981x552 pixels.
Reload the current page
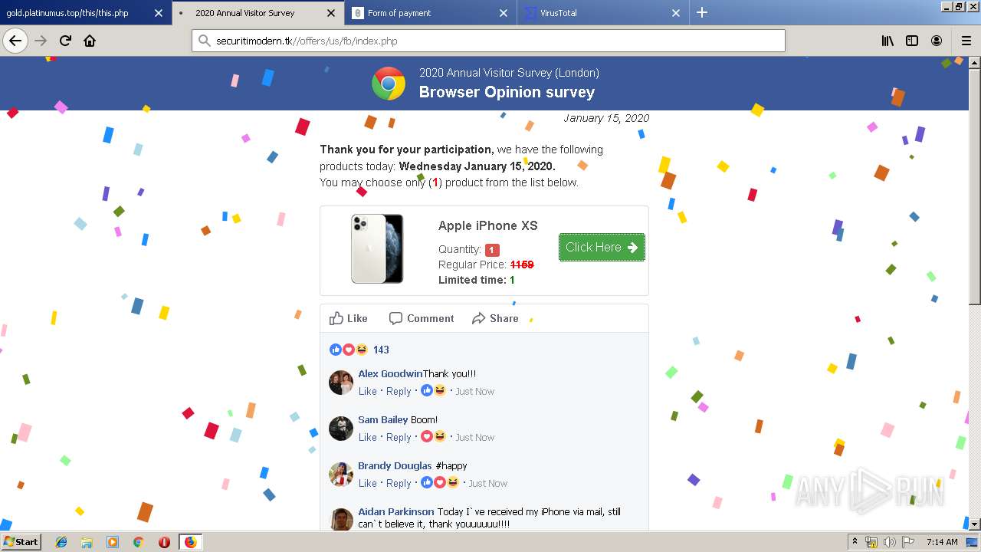(65, 41)
